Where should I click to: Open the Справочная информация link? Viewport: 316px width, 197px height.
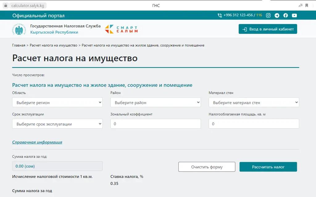coord(37,142)
